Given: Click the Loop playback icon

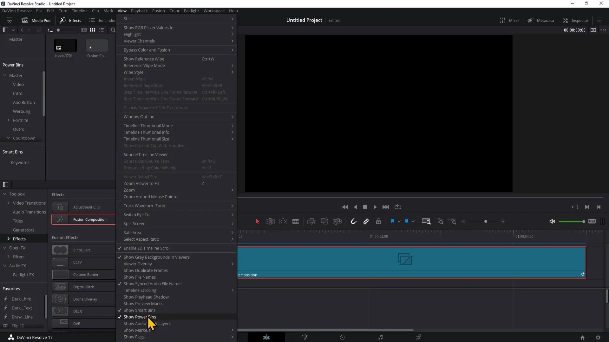Looking at the screenshot, I should click(398, 207).
